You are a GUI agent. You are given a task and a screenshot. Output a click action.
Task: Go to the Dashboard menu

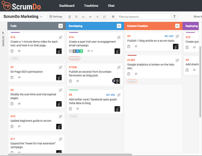tap(67, 6)
